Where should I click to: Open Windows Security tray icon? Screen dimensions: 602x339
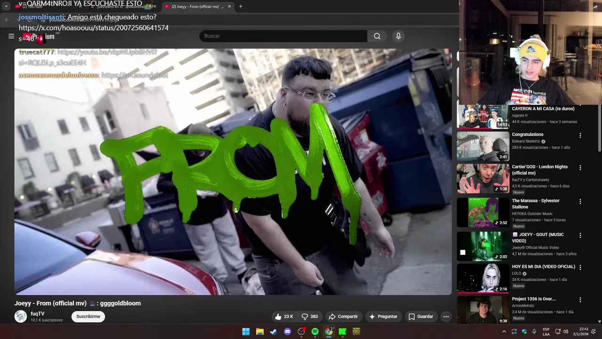(524, 331)
